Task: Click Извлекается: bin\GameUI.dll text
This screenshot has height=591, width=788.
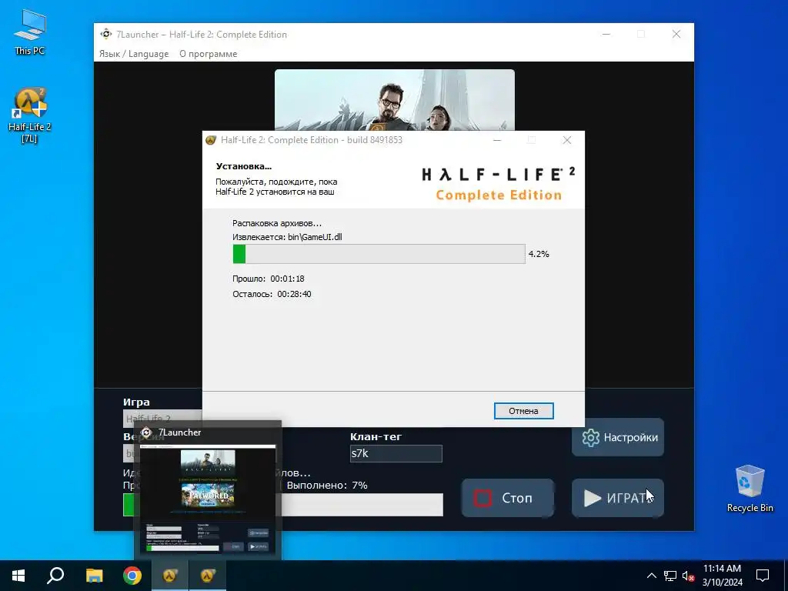Action: [287, 237]
